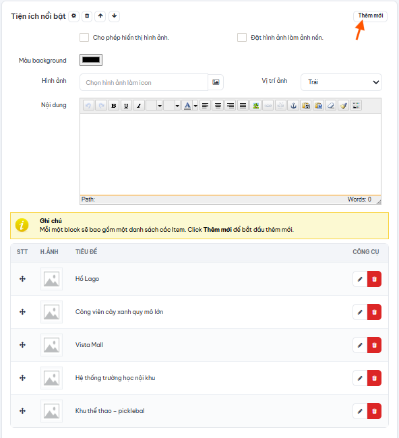Justify text fully
The width and height of the screenshot is (399, 438).
pyautogui.click(x=243, y=106)
